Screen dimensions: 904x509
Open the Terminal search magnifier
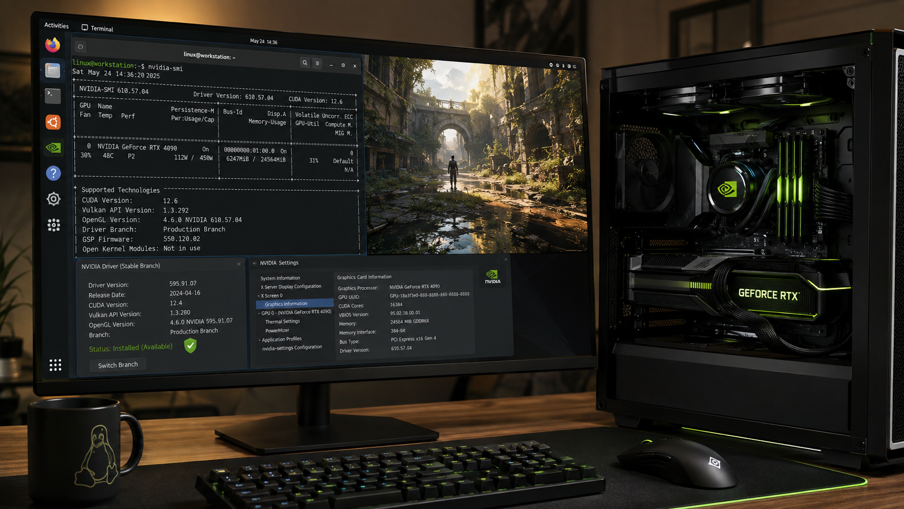click(305, 63)
